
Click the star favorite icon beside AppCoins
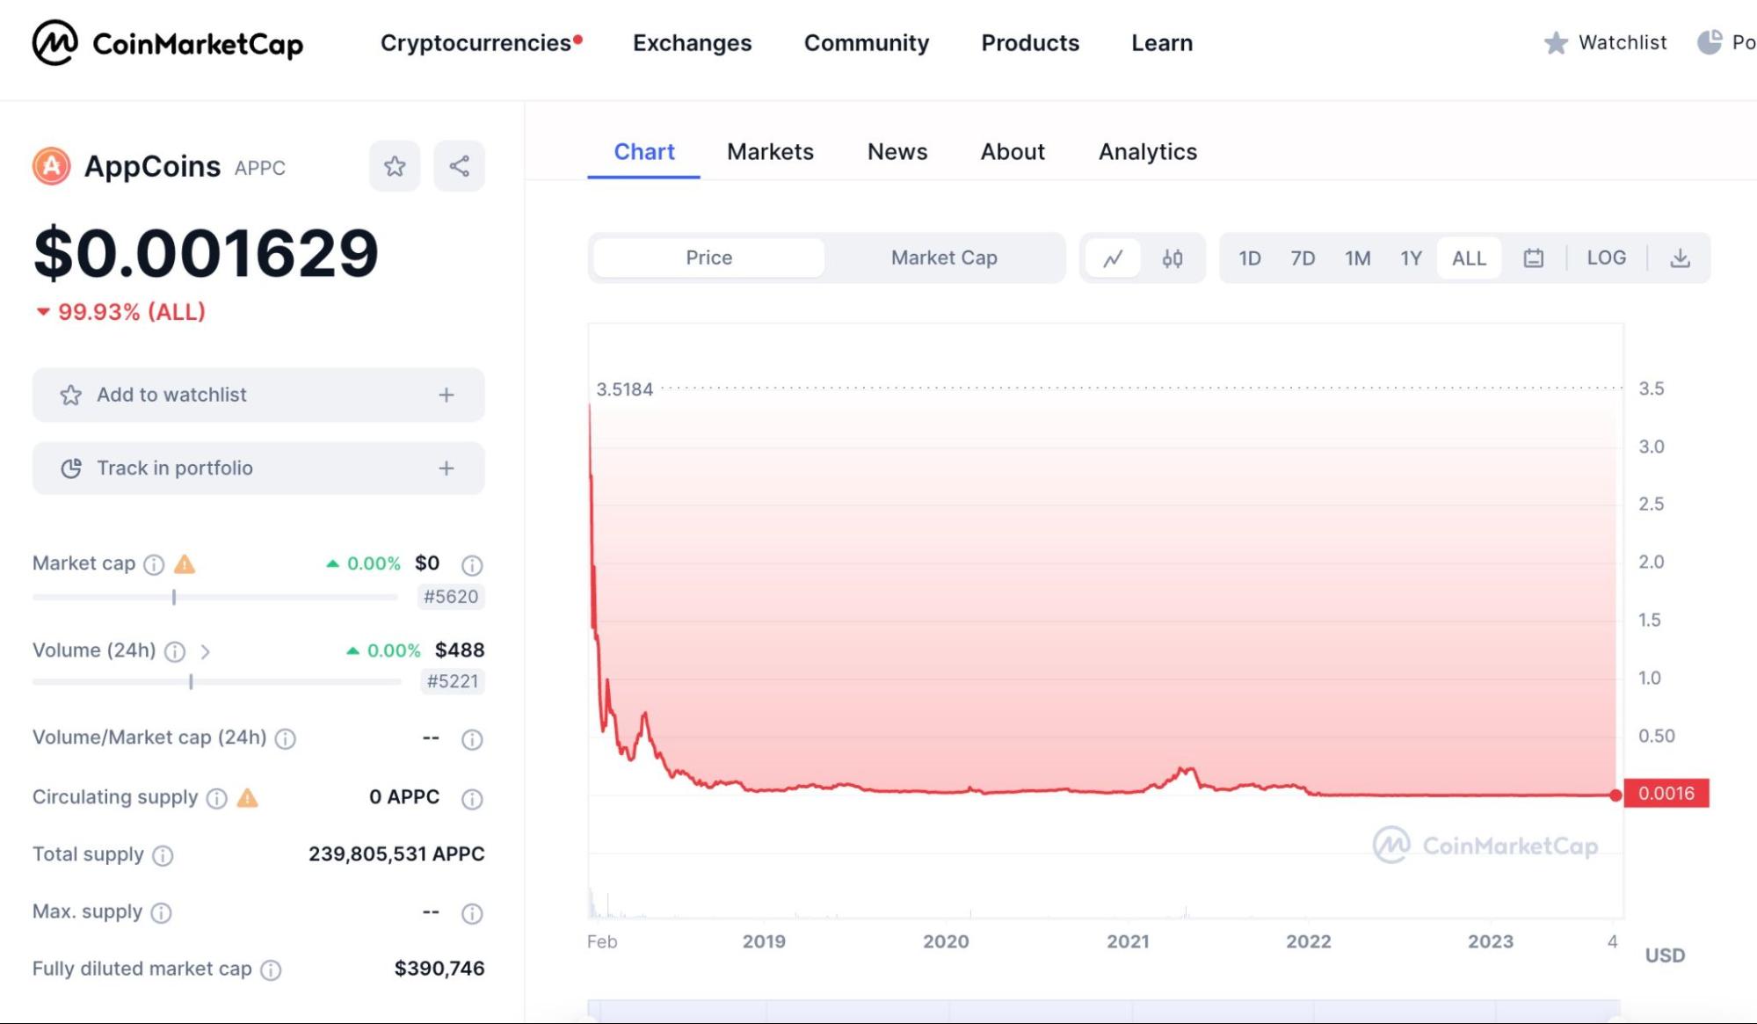point(395,166)
